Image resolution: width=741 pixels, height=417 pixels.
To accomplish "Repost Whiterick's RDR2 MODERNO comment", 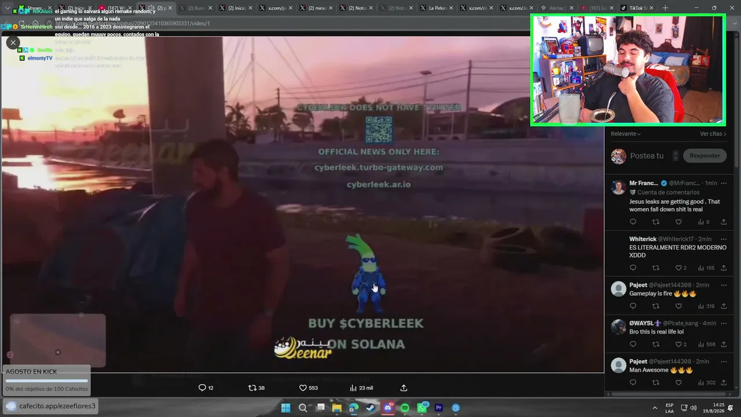I will (x=656, y=268).
